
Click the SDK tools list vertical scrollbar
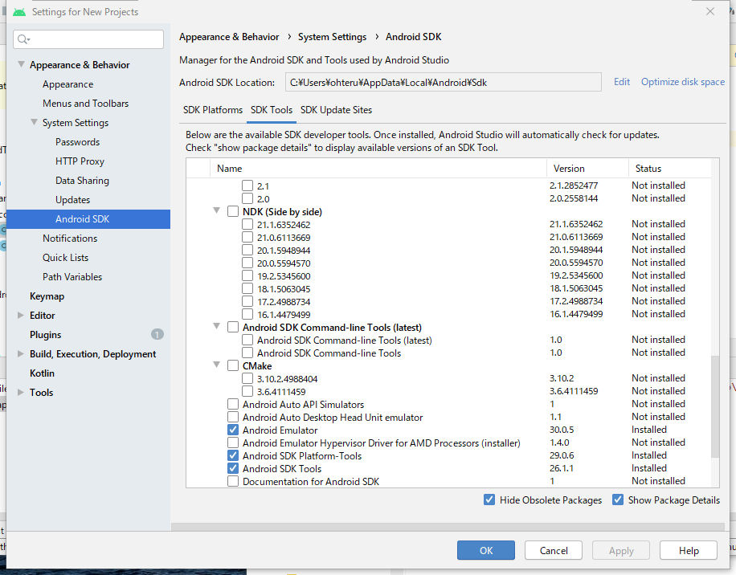coord(715,406)
